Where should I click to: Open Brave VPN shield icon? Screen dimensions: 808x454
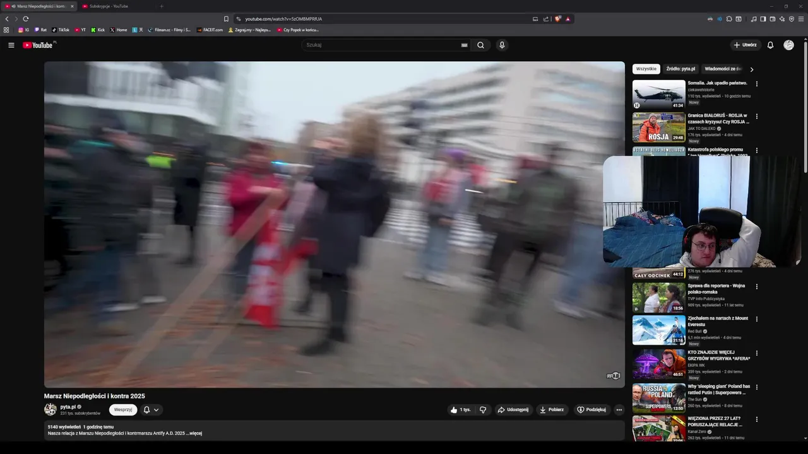tap(792, 19)
